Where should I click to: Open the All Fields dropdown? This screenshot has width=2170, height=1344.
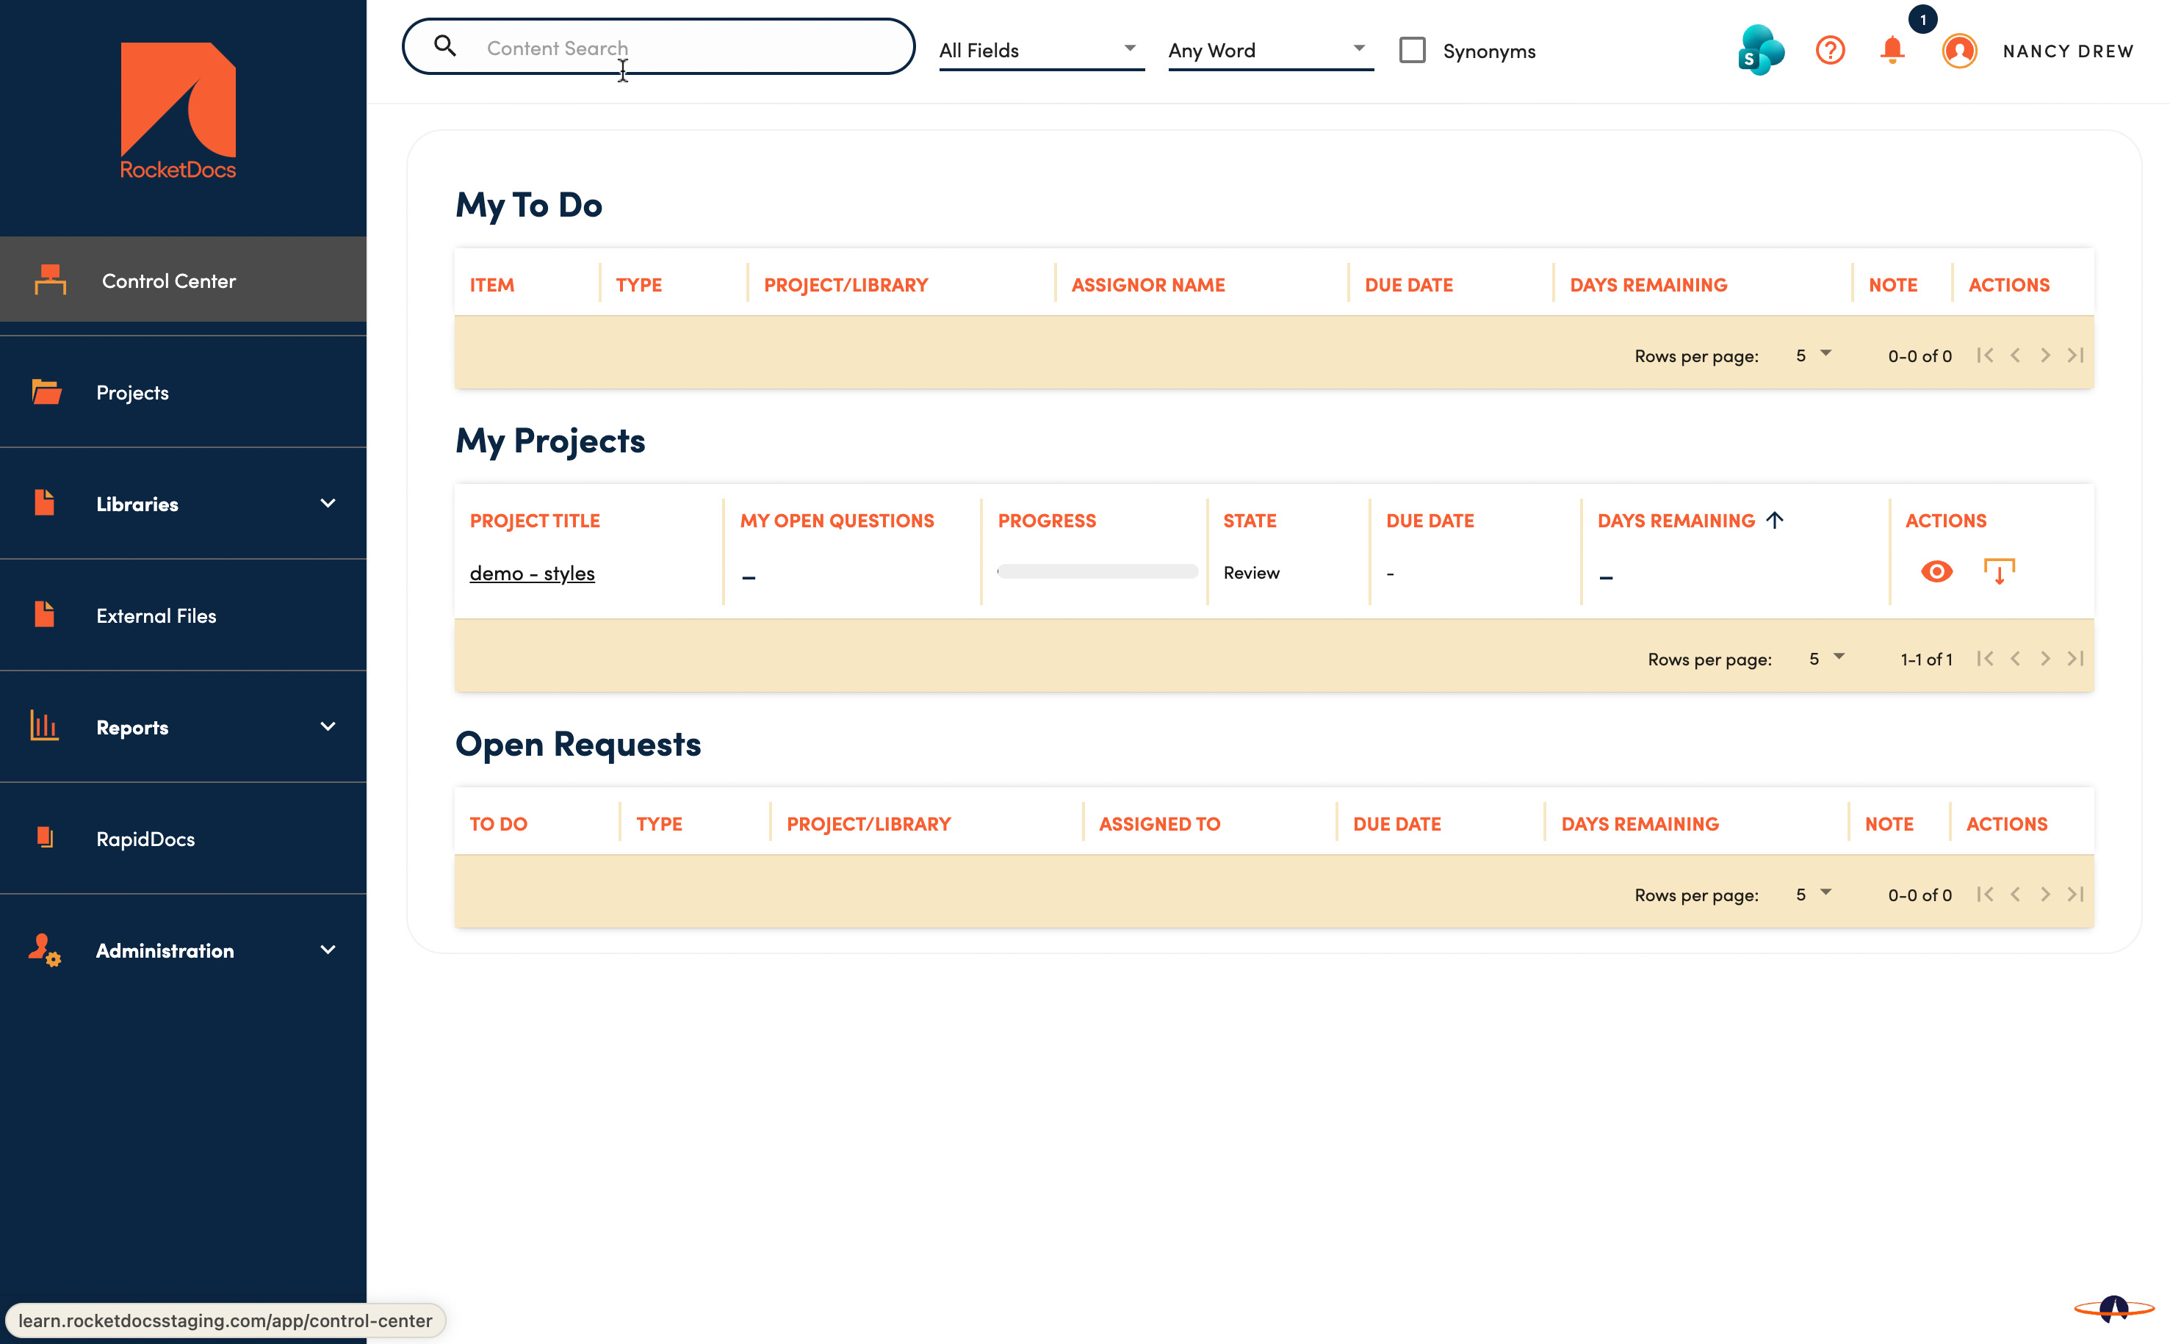pyautogui.click(x=1040, y=51)
